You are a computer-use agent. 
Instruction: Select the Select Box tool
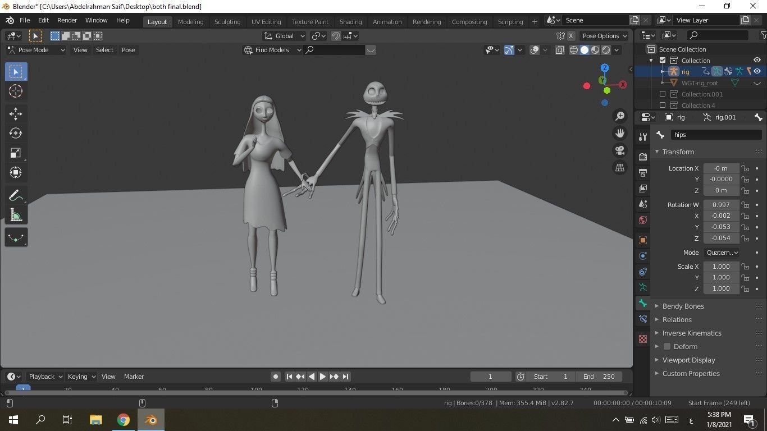[16, 72]
